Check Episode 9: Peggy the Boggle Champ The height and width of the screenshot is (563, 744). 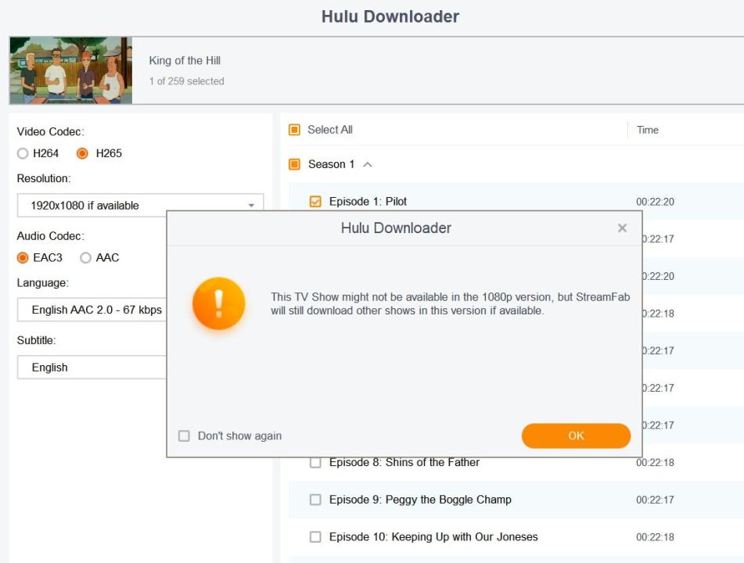315,500
